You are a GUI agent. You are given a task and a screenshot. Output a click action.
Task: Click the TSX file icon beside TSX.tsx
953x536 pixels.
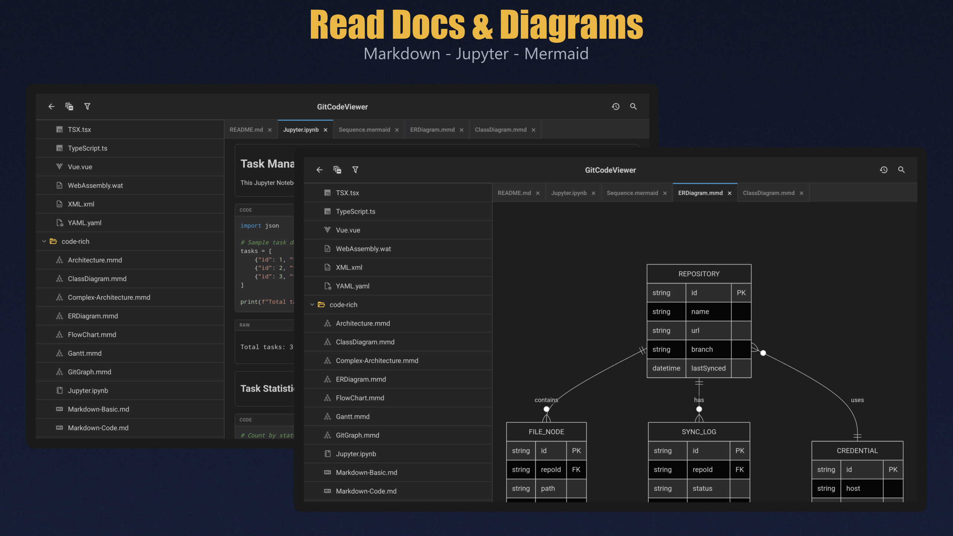[327, 193]
